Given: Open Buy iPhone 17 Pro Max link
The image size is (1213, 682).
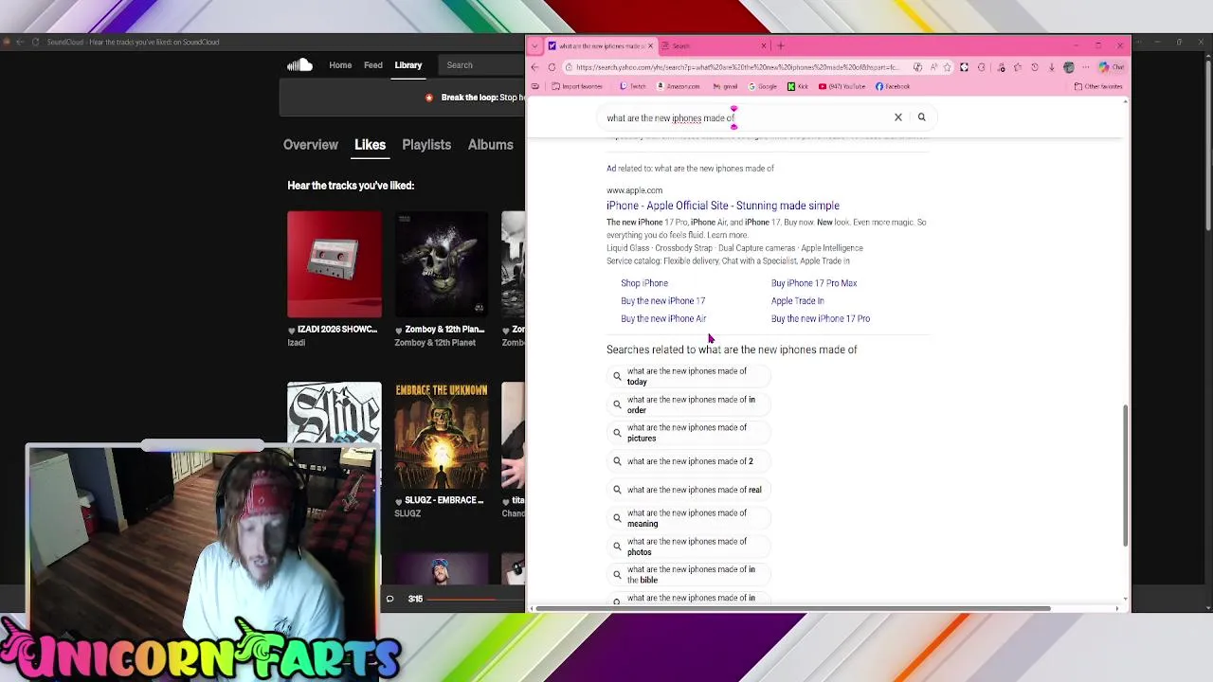Looking at the screenshot, I should point(814,283).
